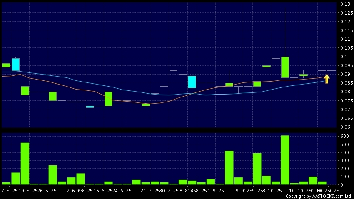Viewport: 354px width, 199px height.
Task: Click the 16-6-25 date label
Action: (x=102, y=190)
